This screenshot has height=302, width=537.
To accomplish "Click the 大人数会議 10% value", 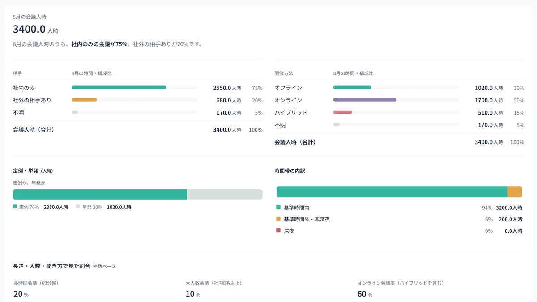I will point(193,294).
